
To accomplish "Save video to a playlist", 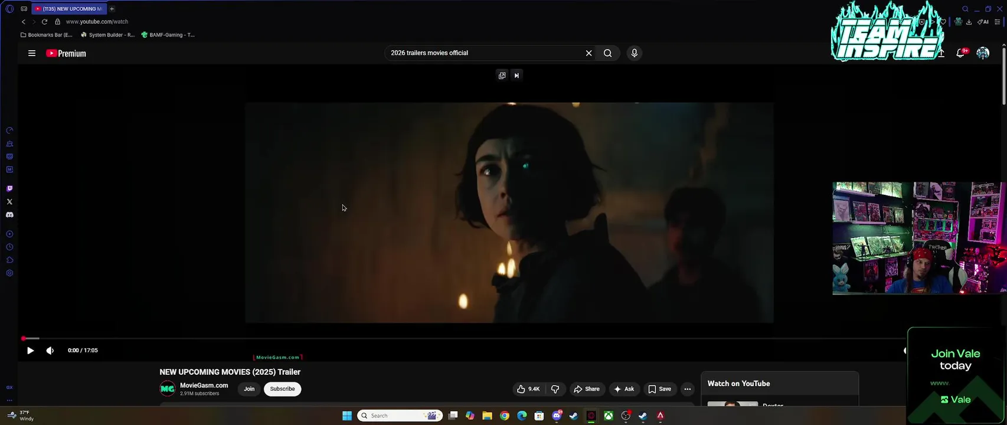I will point(660,389).
